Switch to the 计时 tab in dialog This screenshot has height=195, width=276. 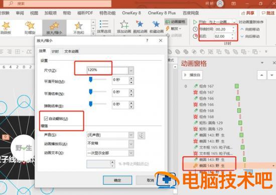(x=55, y=51)
